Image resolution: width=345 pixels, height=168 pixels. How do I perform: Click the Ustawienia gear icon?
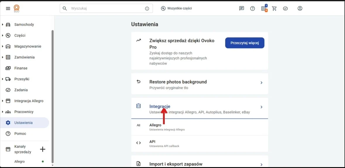8,123
